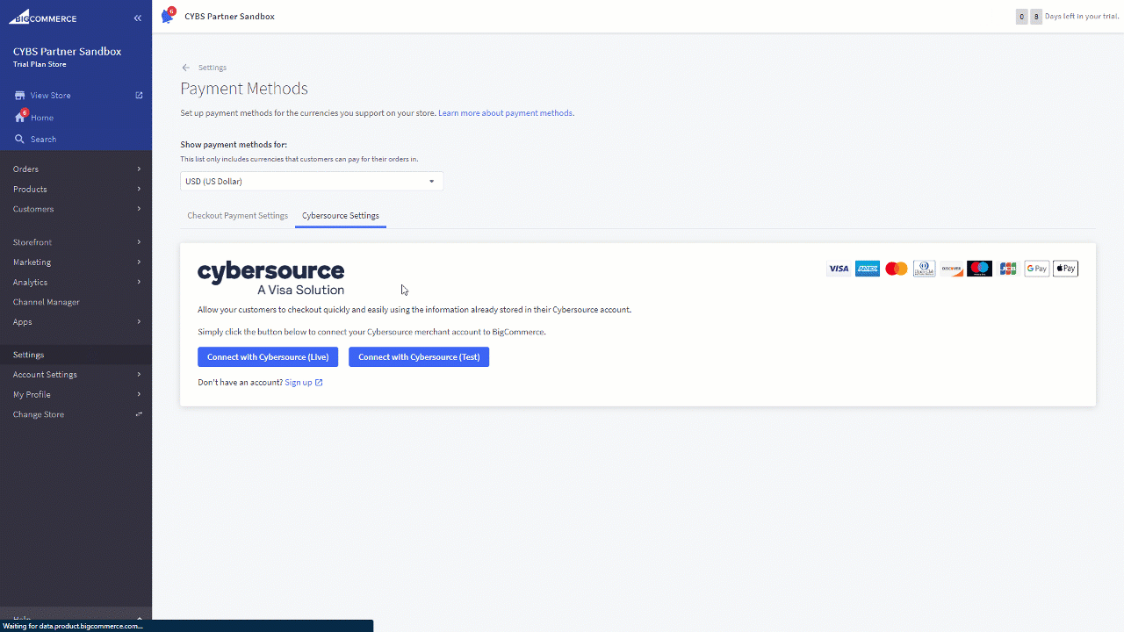Click the Visa card icon

[839, 269]
